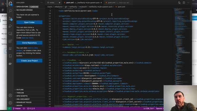Screen dimensions: 197x111
Task: Click the unsaved dot on notes tab
Action: click(x=59, y=3)
